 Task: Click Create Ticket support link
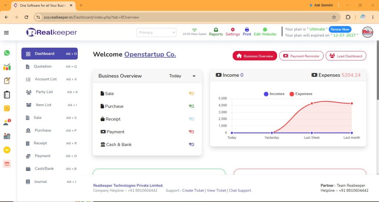193,191
